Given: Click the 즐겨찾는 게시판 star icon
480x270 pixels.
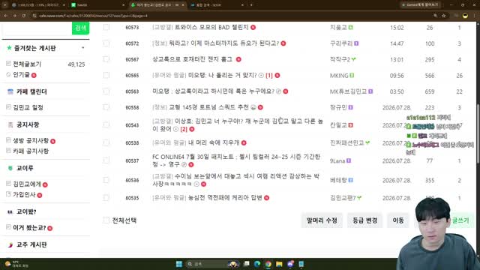Looking at the screenshot, I should (x=9, y=48).
